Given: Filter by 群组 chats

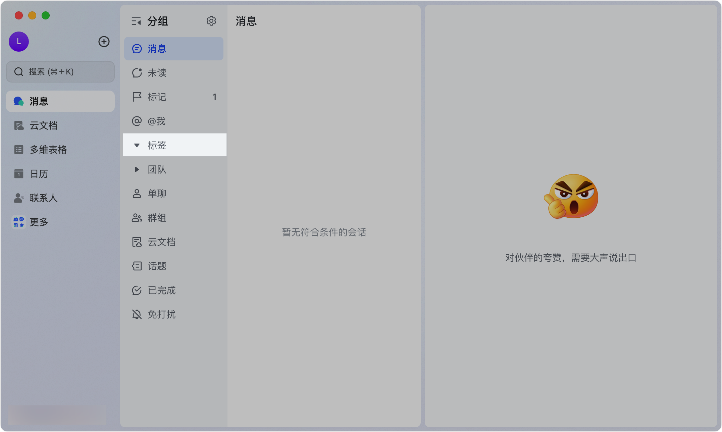Looking at the screenshot, I should click(x=157, y=218).
